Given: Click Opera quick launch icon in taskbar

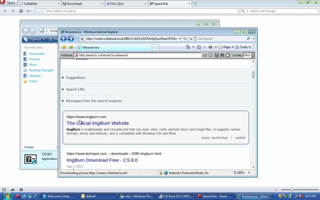Looking at the screenshot, I should 18,196.
